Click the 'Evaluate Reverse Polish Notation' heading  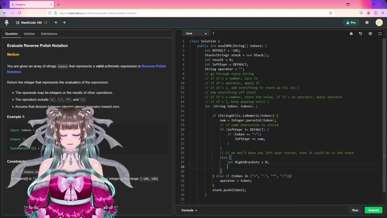click(37, 46)
